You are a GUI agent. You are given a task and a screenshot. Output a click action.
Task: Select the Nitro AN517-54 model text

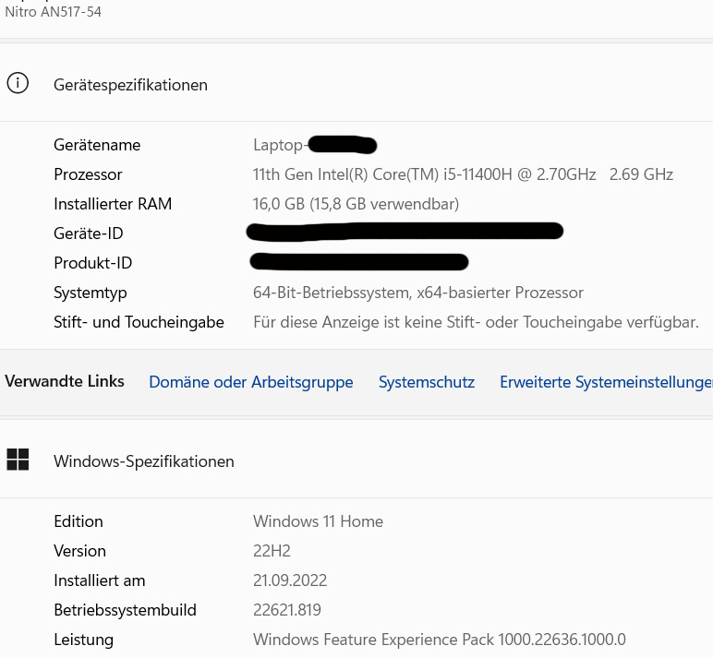tap(53, 11)
